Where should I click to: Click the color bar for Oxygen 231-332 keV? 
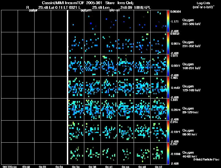click(x=168, y=43)
